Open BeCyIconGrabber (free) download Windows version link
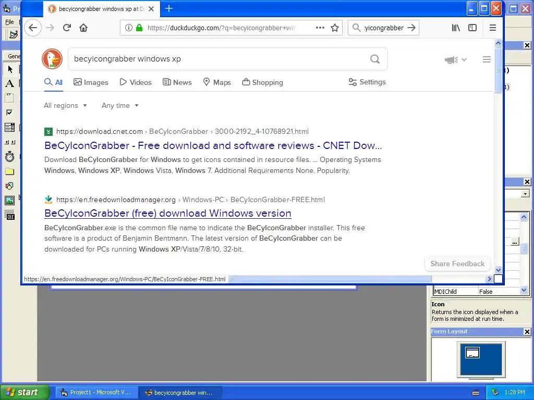Image resolution: width=534 pixels, height=400 pixels. click(167, 213)
